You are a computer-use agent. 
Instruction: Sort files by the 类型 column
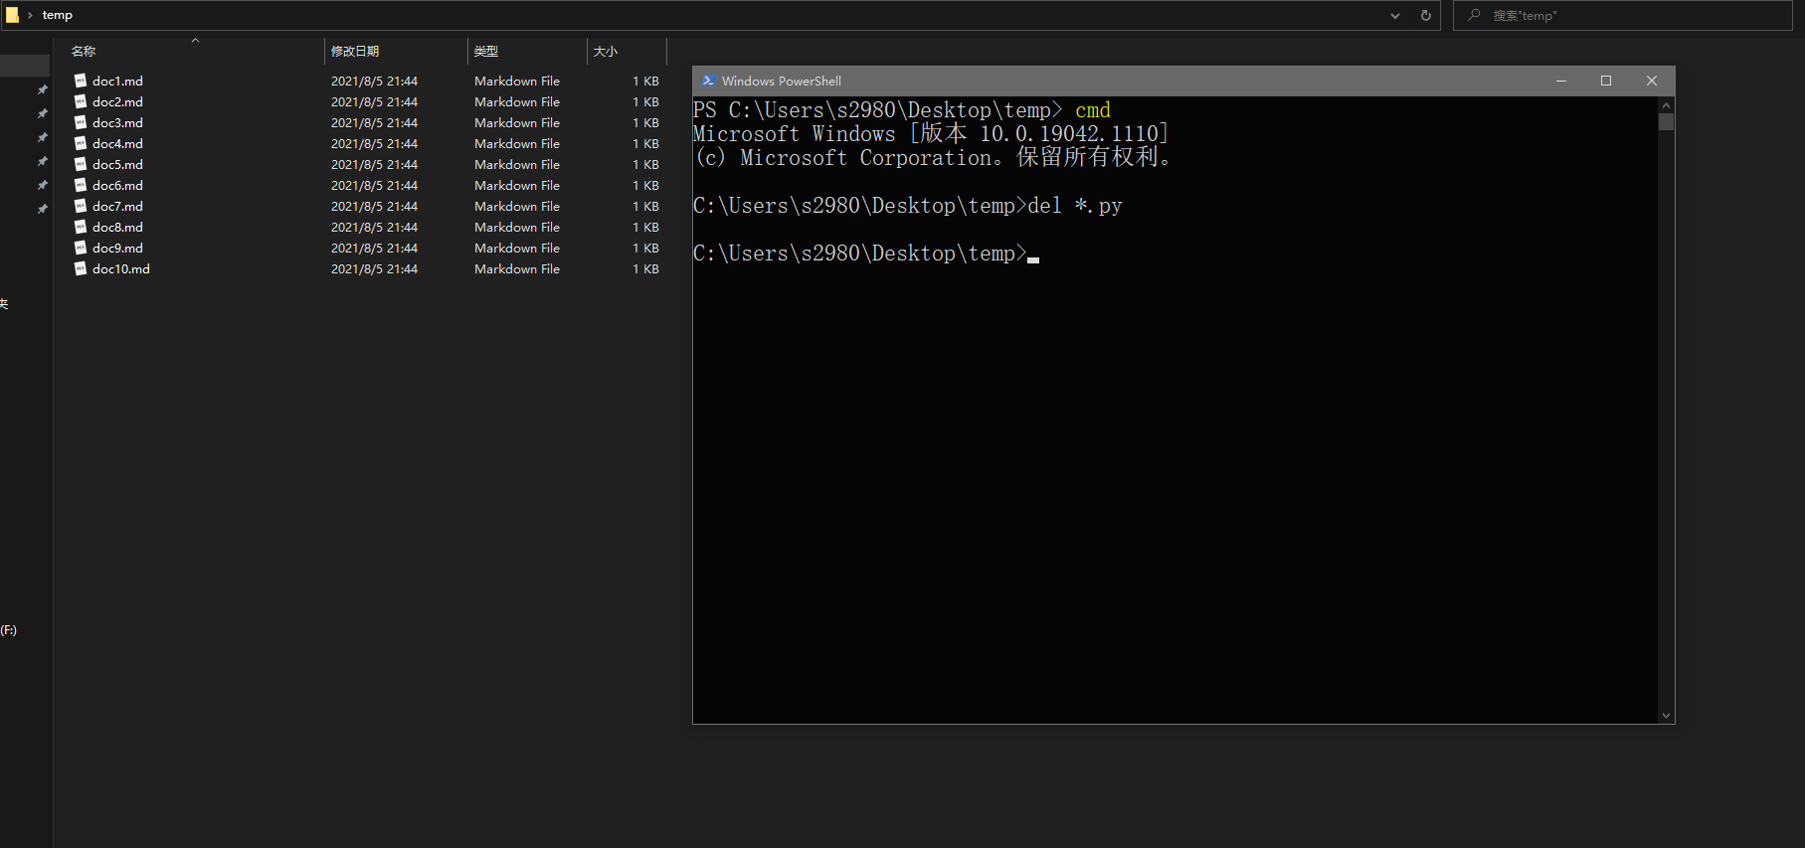coord(527,51)
